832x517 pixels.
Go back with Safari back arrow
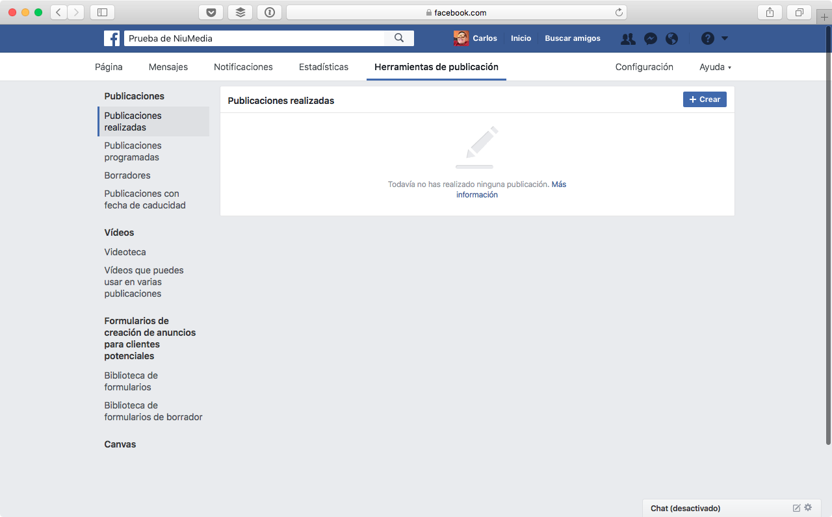tap(58, 12)
